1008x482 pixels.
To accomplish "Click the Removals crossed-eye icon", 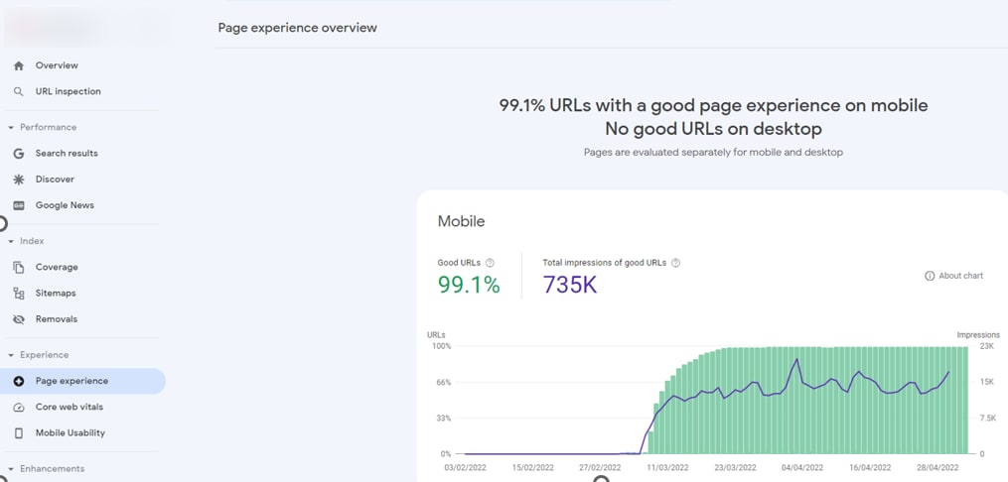I will point(18,319).
